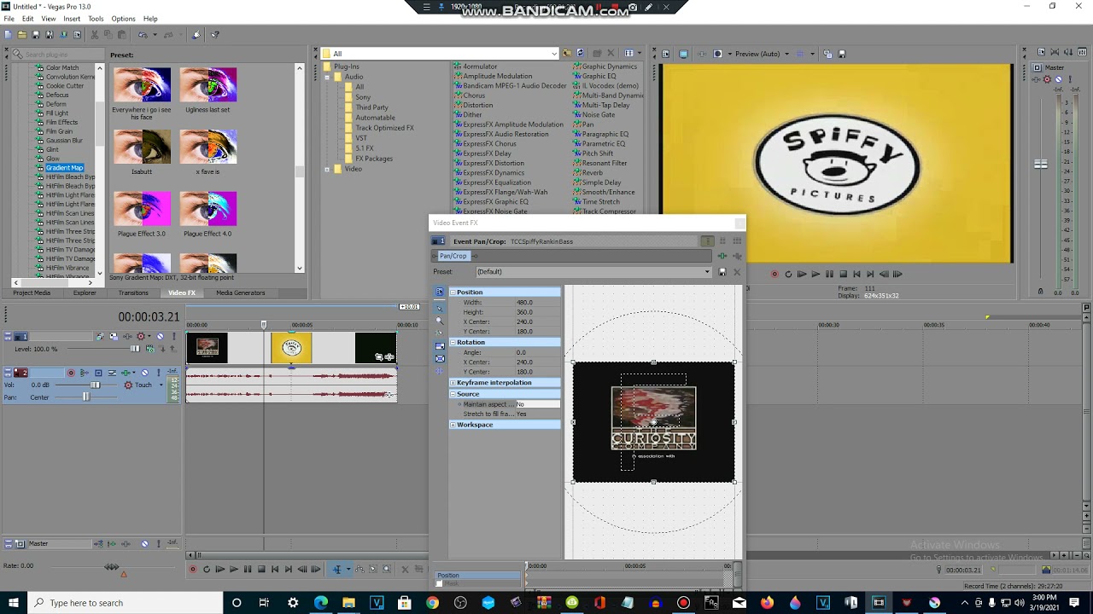The height and width of the screenshot is (614, 1093).
Task: Open the File menu
Action: [9, 19]
